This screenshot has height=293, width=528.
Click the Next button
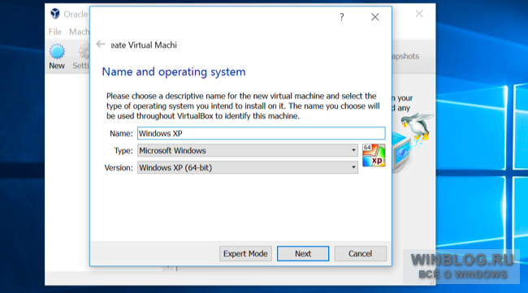(x=303, y=254)
